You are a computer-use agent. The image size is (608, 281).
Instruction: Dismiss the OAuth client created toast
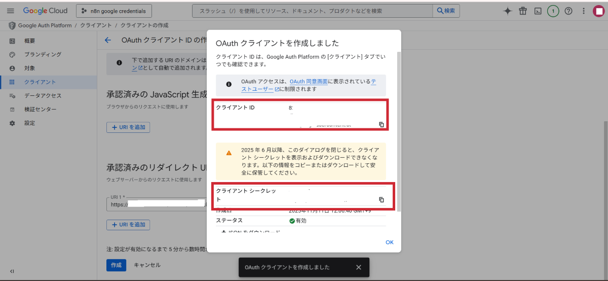(x=359, y=267)
